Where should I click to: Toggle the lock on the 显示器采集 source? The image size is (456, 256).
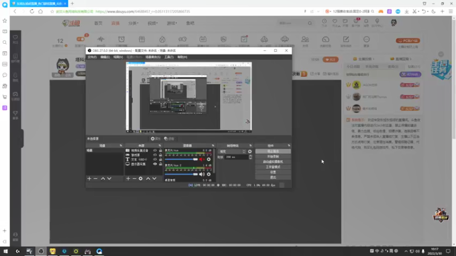[161, 164]
